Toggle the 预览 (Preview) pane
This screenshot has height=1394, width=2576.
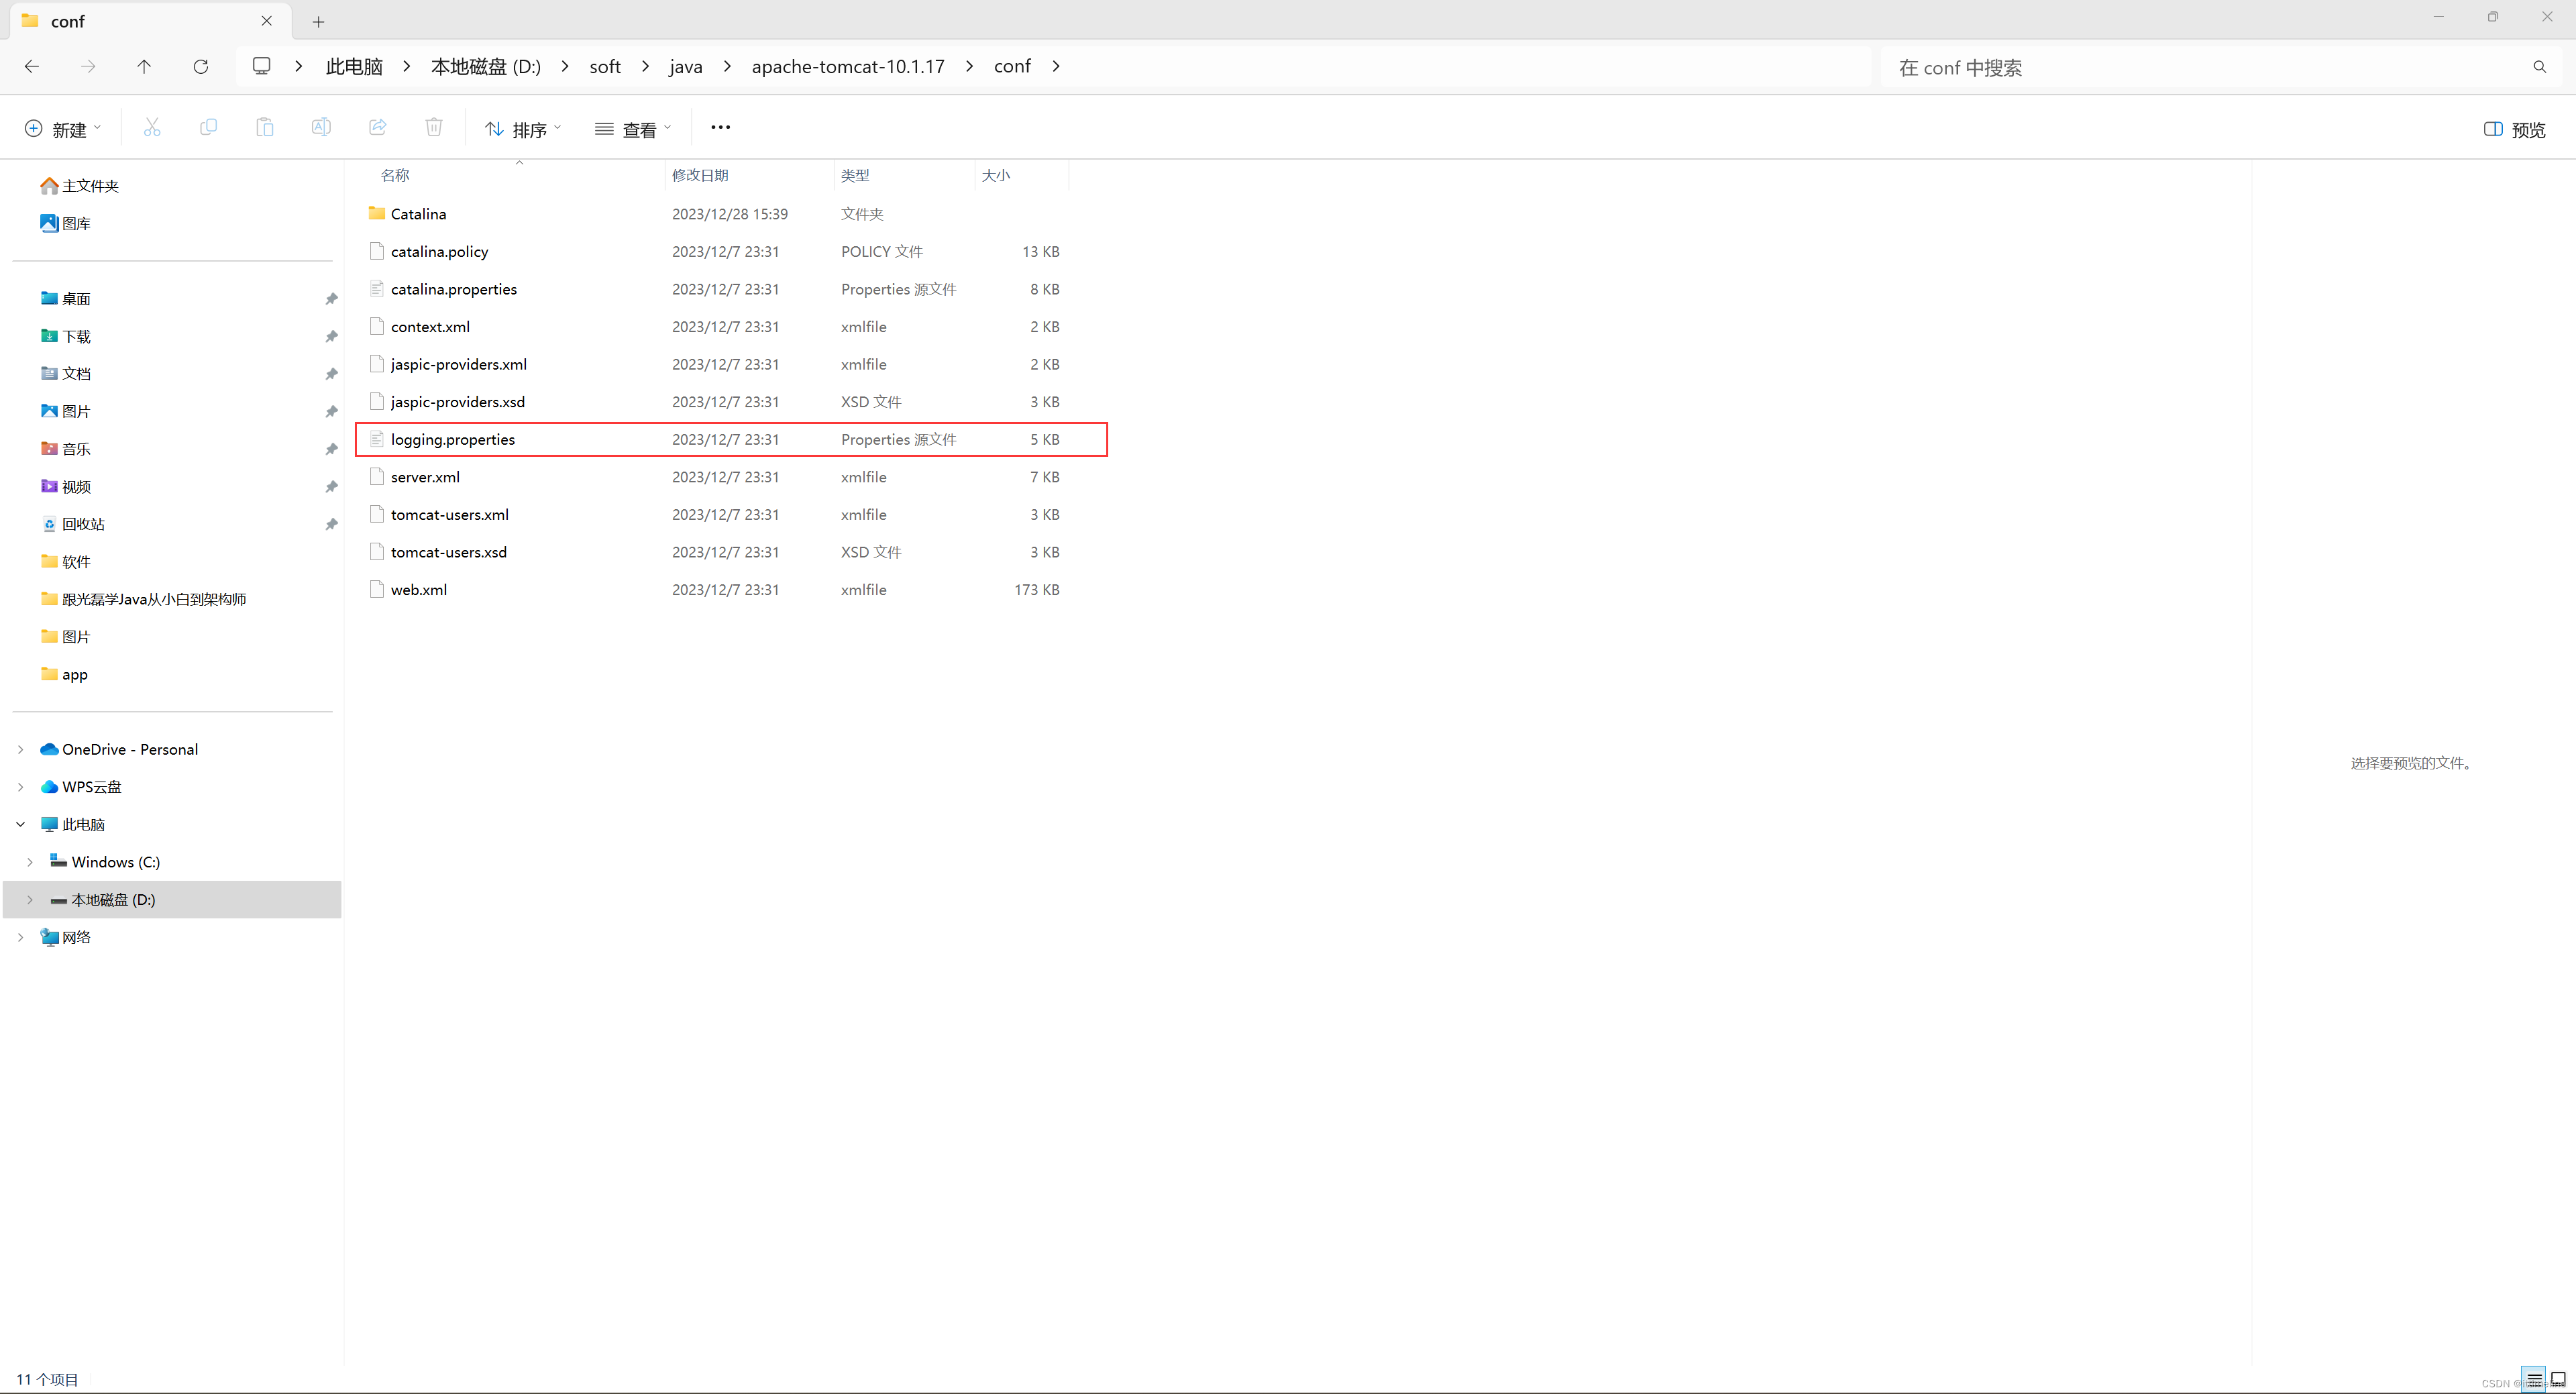2514,129
